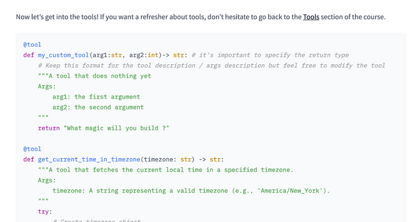The height and width of the screenshot is (222, 409).
Task: Click the my_custom_tool function name
Action: (63, 55)
